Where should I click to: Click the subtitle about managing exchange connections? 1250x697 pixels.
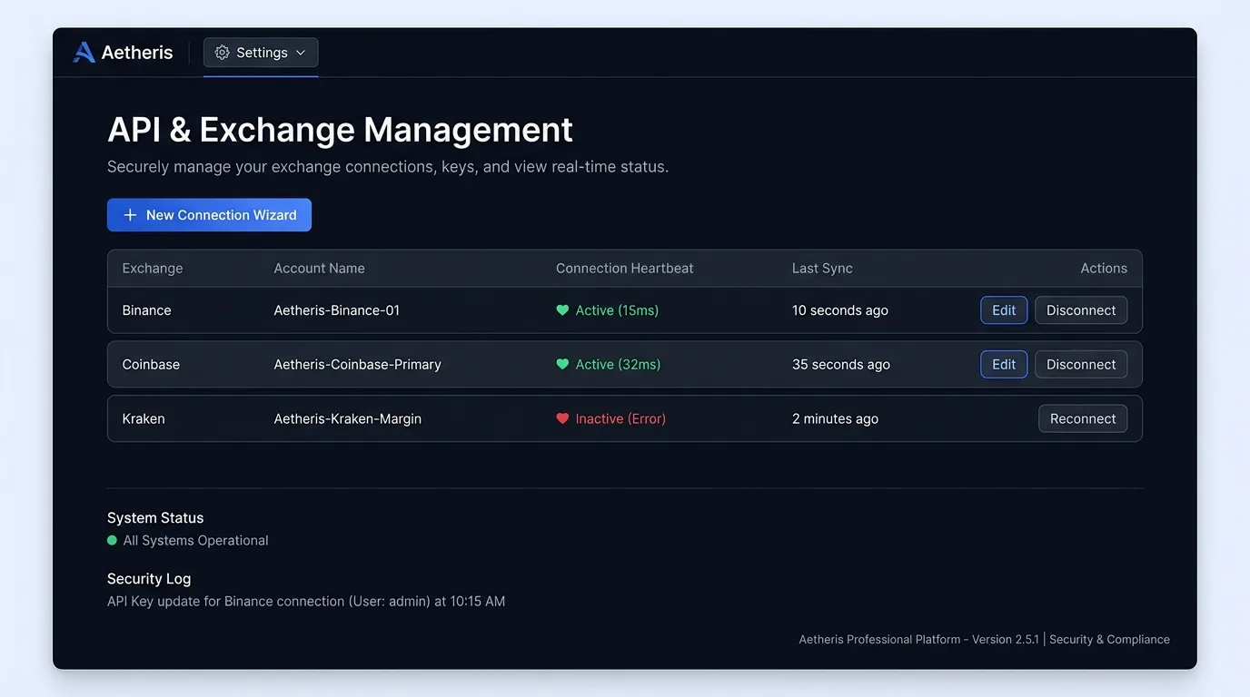(x=388, y=167)
